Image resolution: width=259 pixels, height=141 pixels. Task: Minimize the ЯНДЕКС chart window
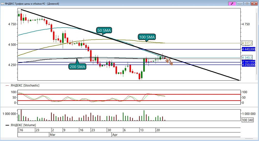pos(240,3)
